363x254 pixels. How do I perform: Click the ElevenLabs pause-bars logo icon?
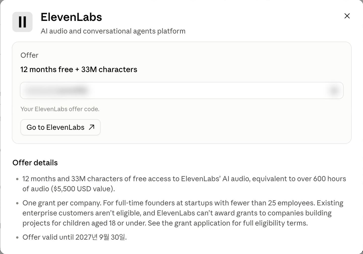[x=22, y=22]
